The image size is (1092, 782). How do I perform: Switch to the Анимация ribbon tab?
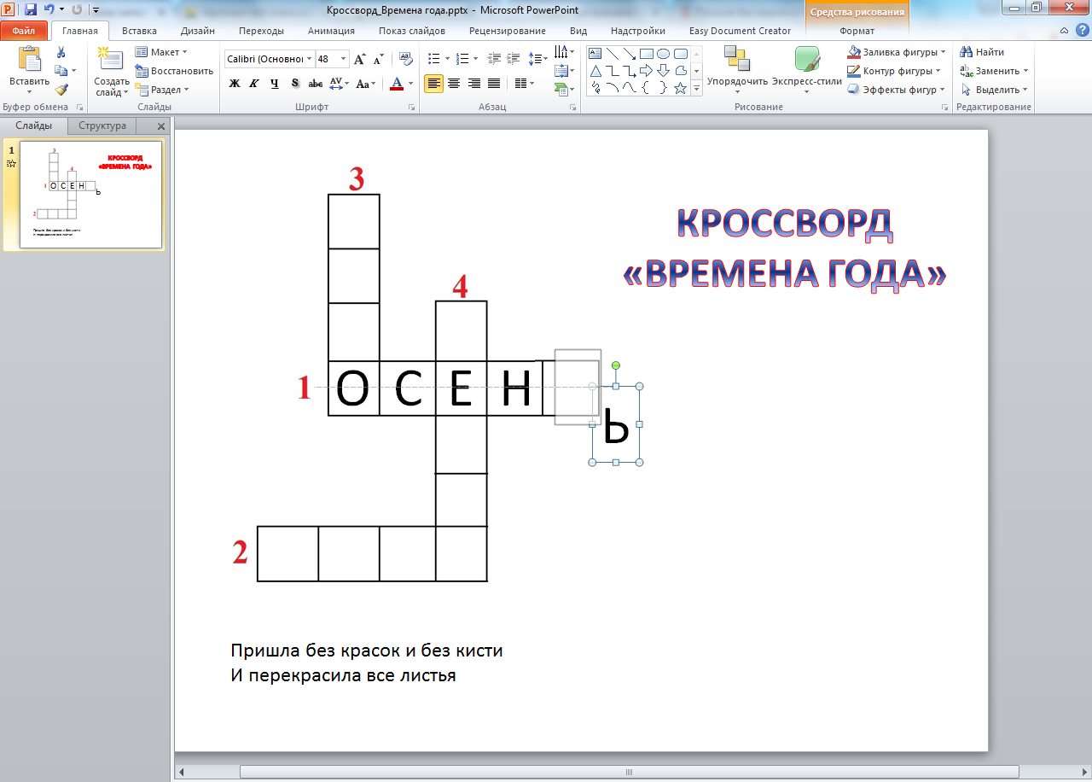pyautogui.click(x=329, y=31)
